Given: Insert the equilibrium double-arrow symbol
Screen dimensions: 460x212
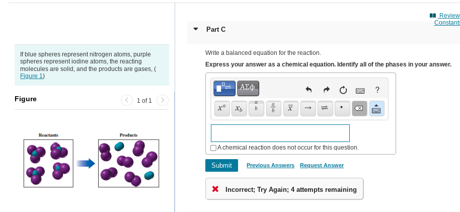Looking at the screenshot, I should 325,108.
